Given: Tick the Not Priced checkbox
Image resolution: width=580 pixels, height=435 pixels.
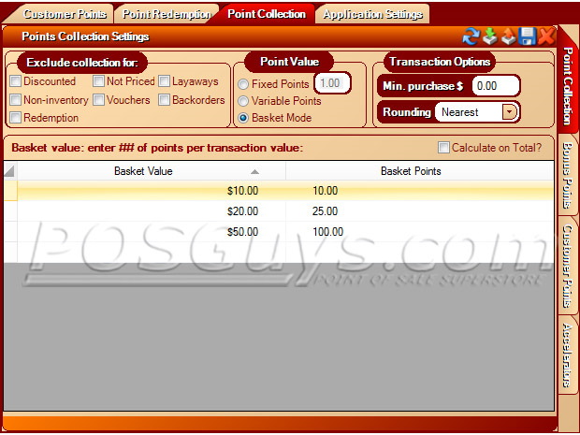Looking at the screenshot, I should pos(98,81).
